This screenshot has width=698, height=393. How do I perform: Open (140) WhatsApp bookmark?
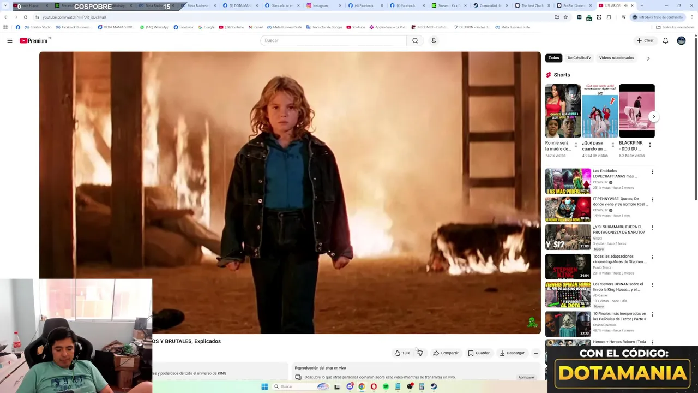point(154,27)
